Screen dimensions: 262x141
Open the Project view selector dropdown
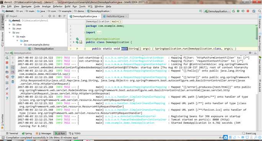tap(42, 16)
